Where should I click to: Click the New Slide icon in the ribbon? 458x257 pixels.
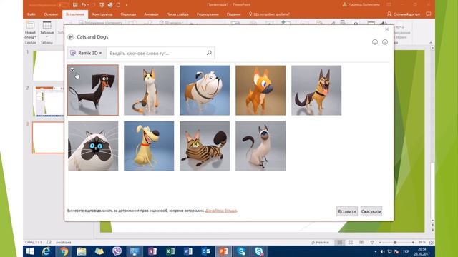pos(30,25)
